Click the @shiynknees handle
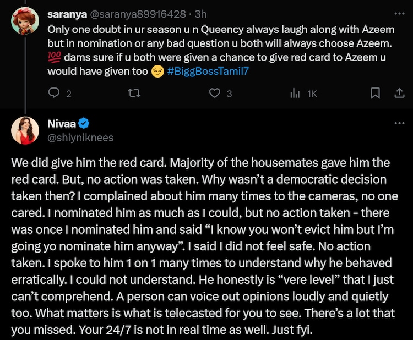This screenshot has height=340, width=413. pyautogui.click(x=80, y=138)
